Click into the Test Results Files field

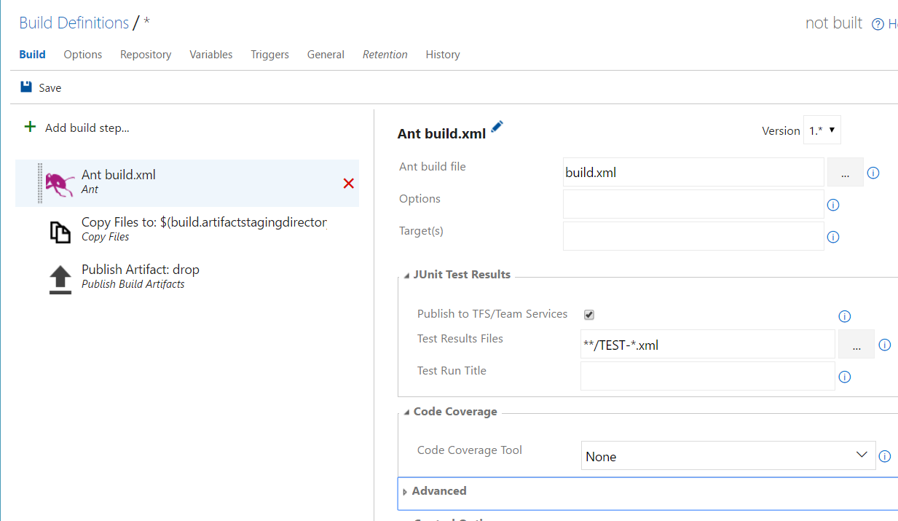click(x=706, y=345)
